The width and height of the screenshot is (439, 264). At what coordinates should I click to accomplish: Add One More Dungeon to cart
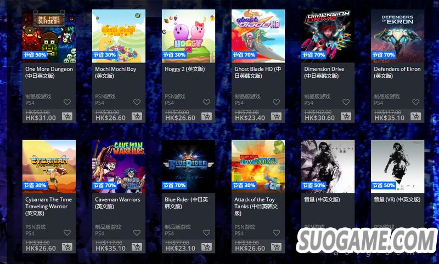(67, 116)
